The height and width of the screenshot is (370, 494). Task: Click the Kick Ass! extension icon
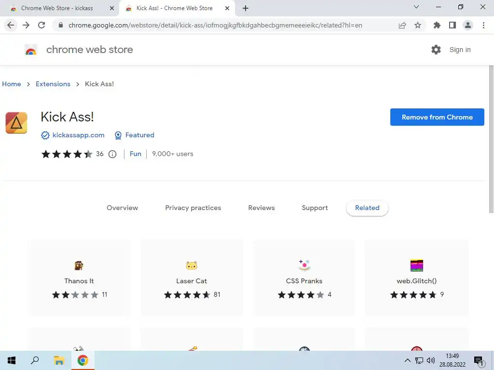click(x=16, y=123)
